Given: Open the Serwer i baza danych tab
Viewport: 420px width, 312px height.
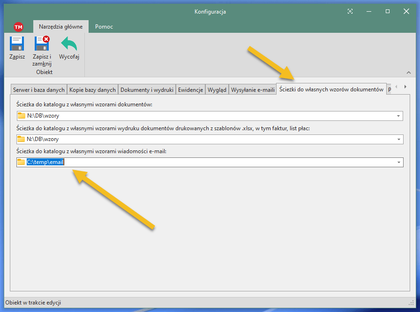Looking at the screenshot, I should pyautogui.click(x=39, y=90).
